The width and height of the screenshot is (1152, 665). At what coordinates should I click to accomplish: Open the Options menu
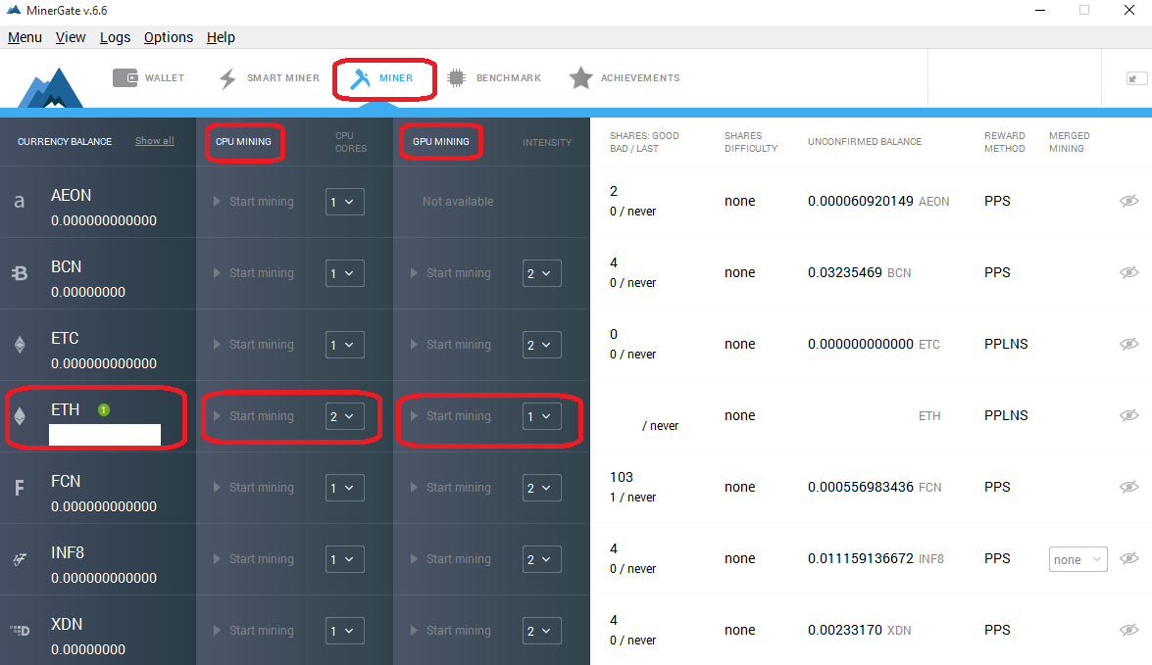[169, 37]
